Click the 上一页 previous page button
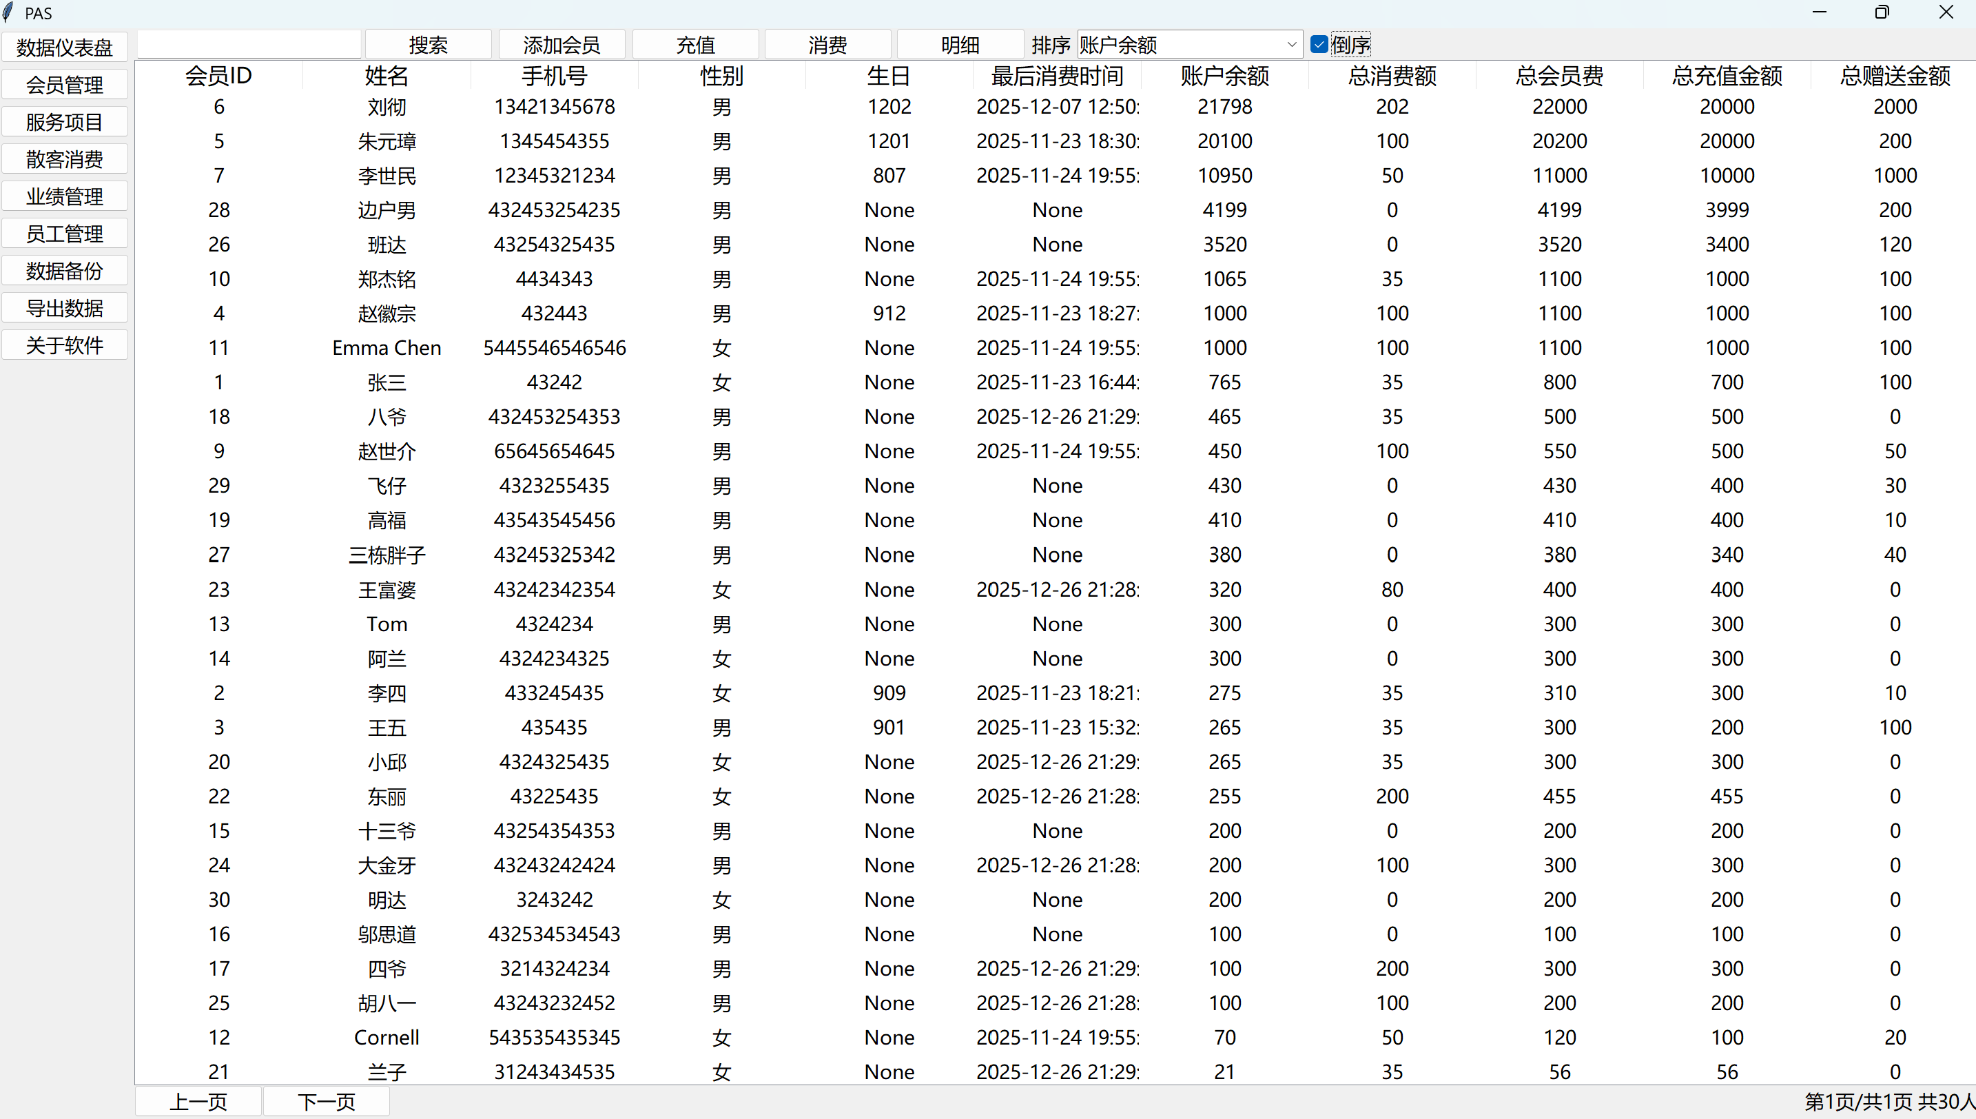The image size is (1976, 1119). pos(199,1102)
